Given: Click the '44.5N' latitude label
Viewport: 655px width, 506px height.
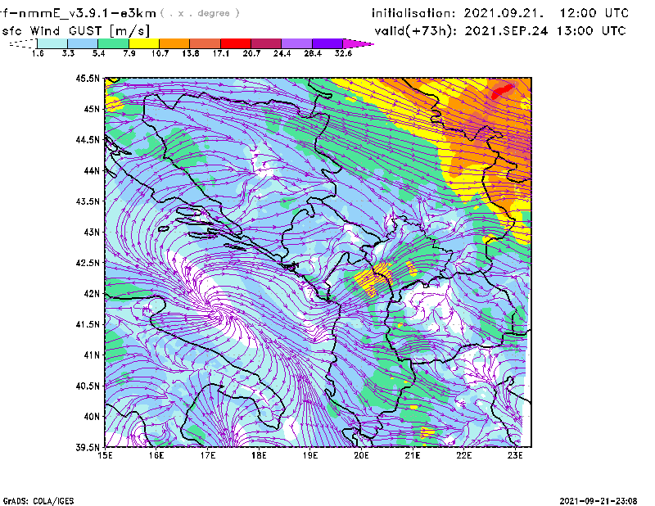Looking at the screenshot, I should click(88, 139).
